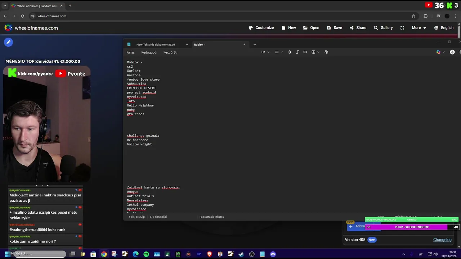Change language via English selector
This screenshot has width=461, height=259.
[x=444, y=28]
